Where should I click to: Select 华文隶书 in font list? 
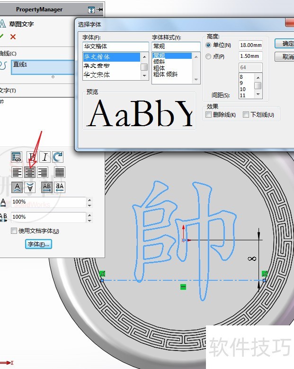(112, 66)
